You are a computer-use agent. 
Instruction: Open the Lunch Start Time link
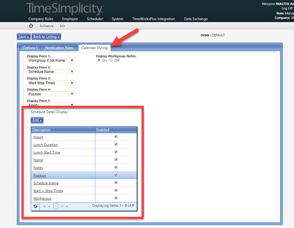tap(47, 152)
